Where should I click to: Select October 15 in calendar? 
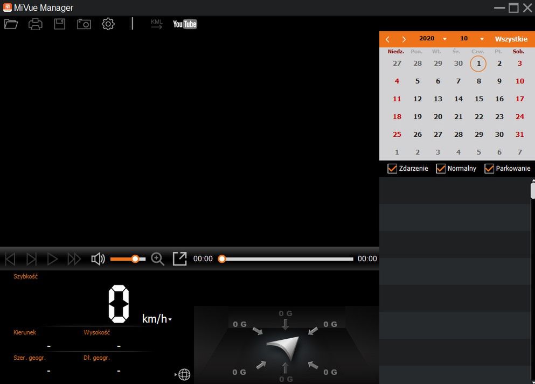(x=479, y=99)
